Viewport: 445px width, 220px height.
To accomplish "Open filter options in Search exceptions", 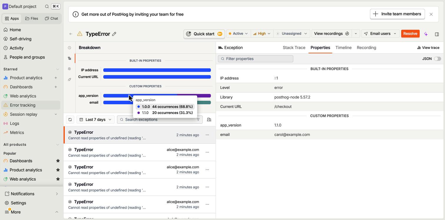I will pos(198,120).
